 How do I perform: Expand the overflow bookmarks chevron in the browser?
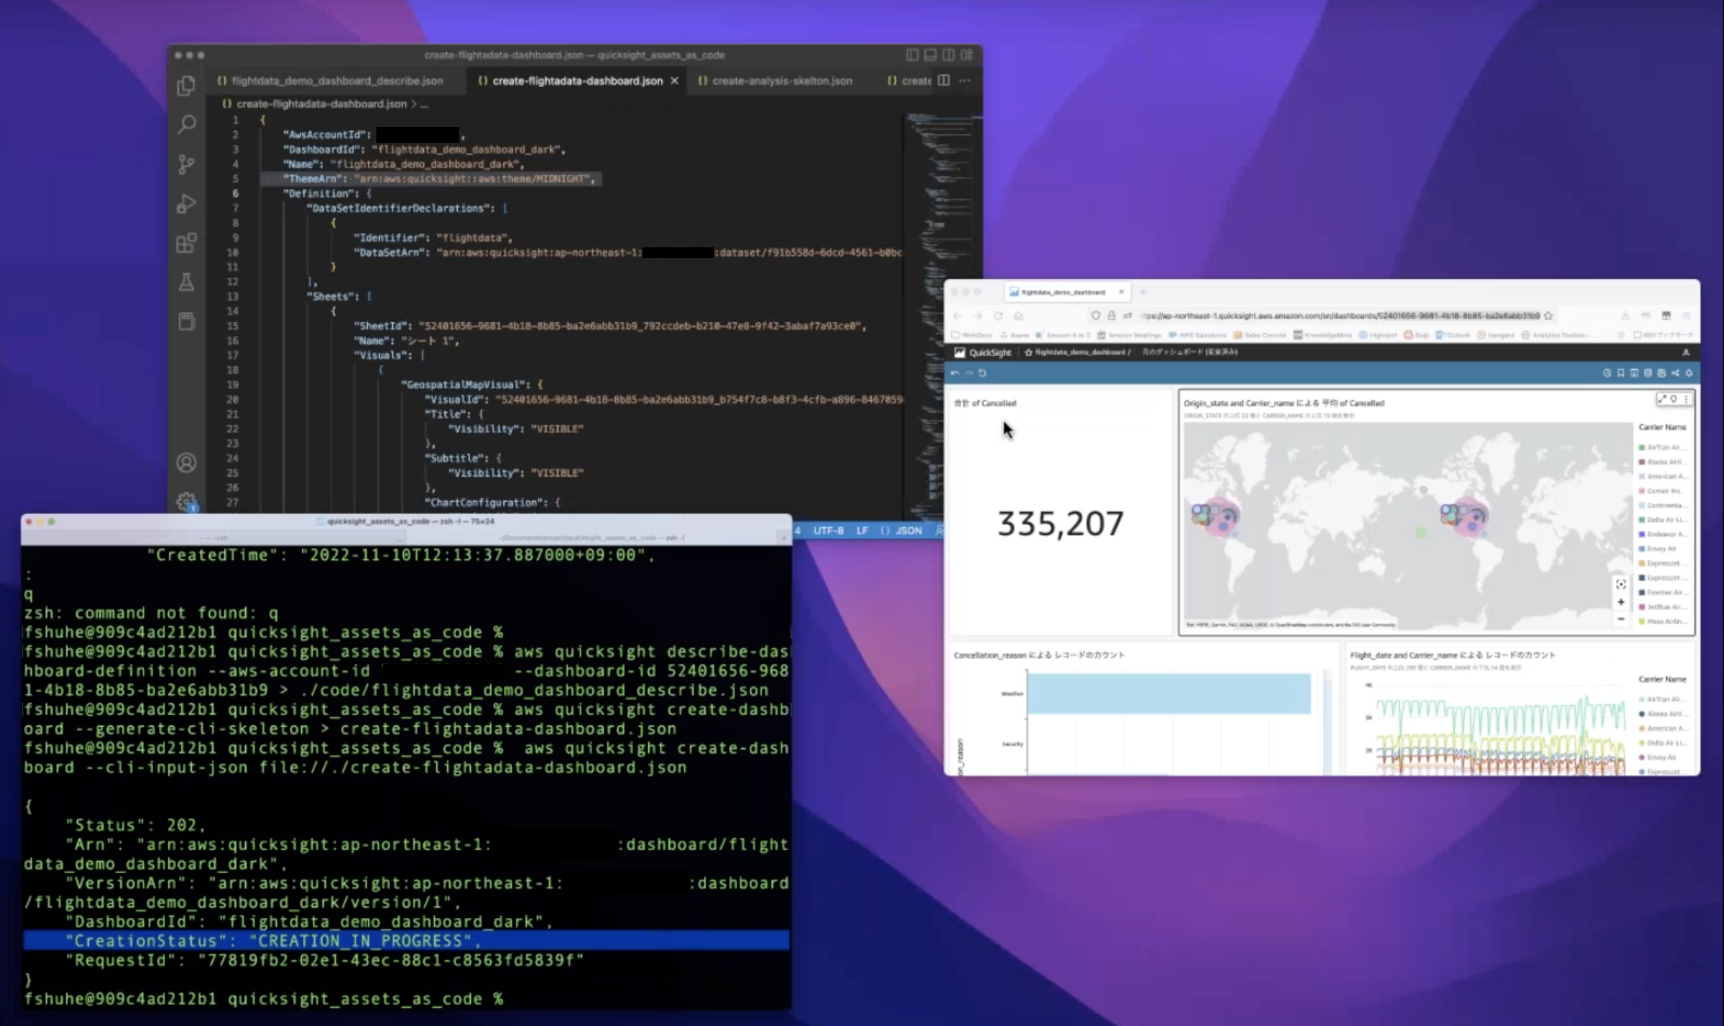1621,335
